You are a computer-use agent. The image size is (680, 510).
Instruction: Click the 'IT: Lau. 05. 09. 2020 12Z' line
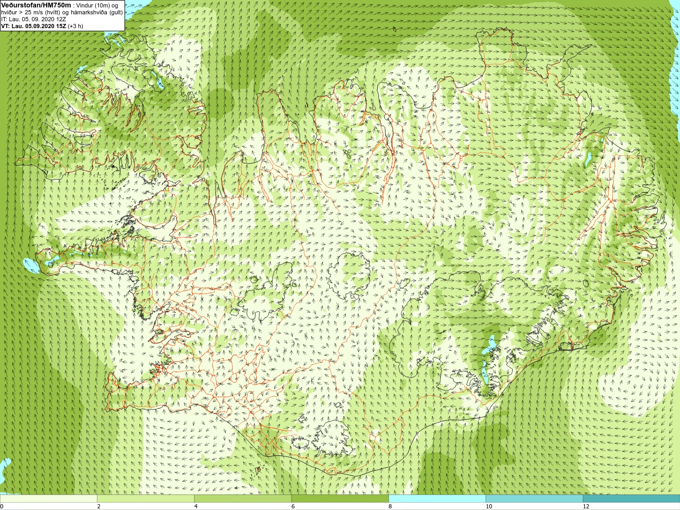coord(33,19)
